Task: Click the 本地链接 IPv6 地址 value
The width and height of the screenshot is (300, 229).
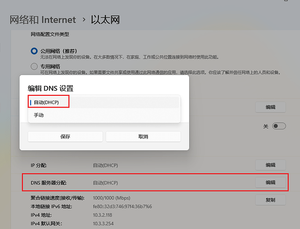Action: coord(122,207)
